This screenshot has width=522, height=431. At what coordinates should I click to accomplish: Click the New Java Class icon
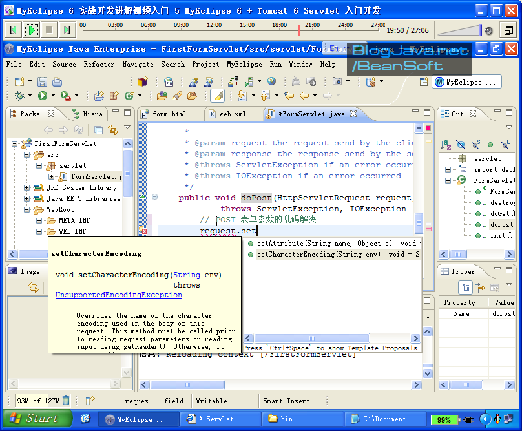[x=129, y=96]
